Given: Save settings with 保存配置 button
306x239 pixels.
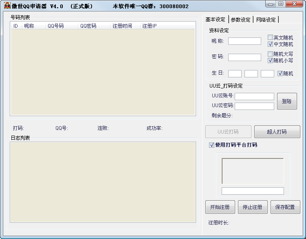Looking at the screenshot, I should click(x=285, y=207).
